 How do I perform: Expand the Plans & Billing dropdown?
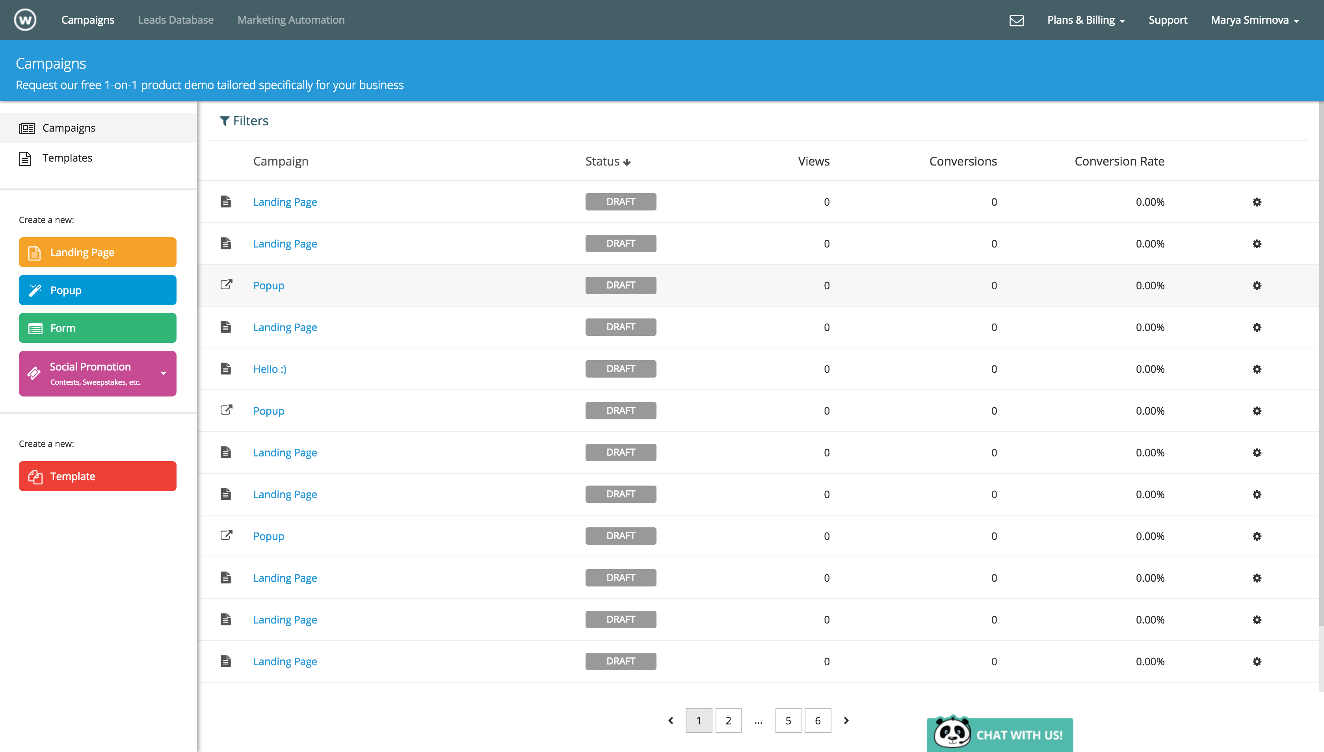click(x=1086, y=20)
